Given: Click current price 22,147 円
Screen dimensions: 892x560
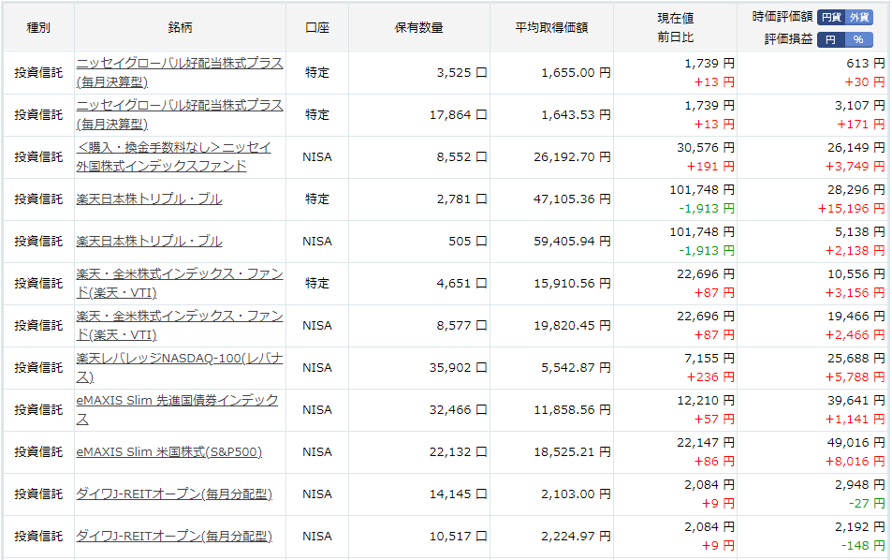Looking at the screenshot, I should [x=706, y=442].
